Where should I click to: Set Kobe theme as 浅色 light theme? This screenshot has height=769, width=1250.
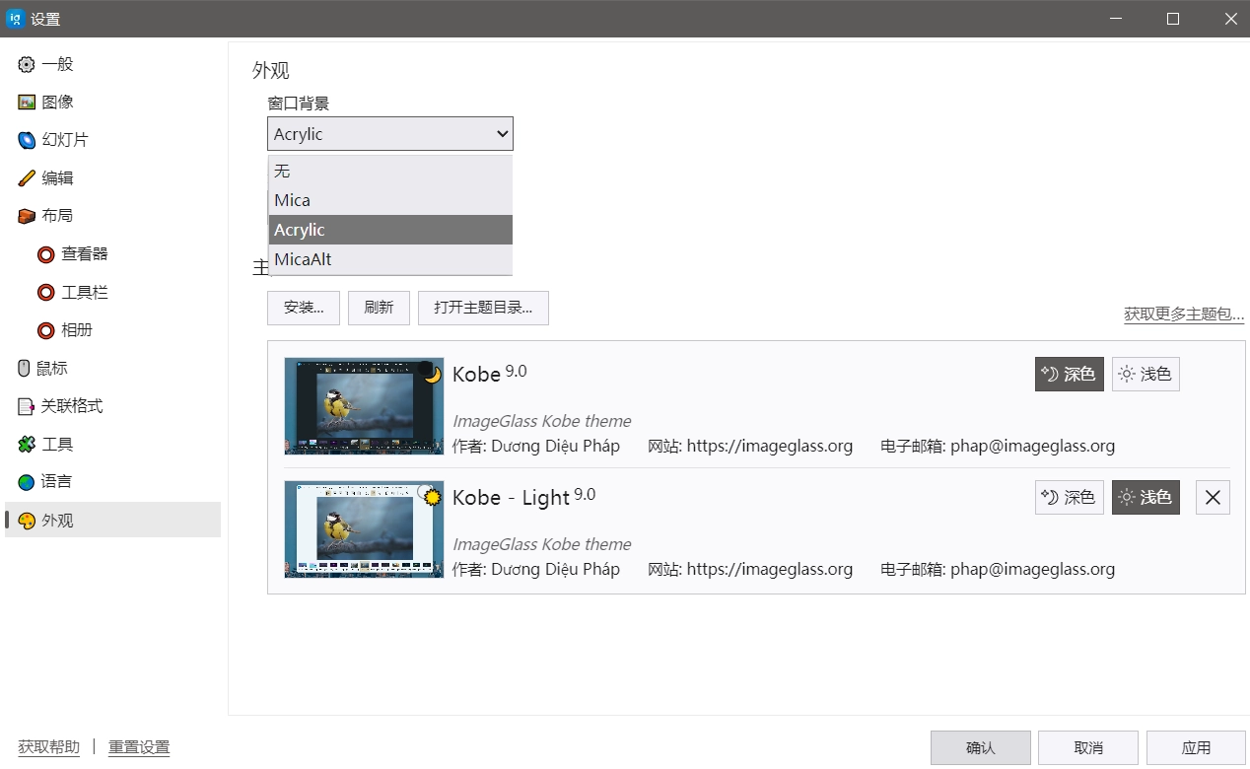(1146, 375)
